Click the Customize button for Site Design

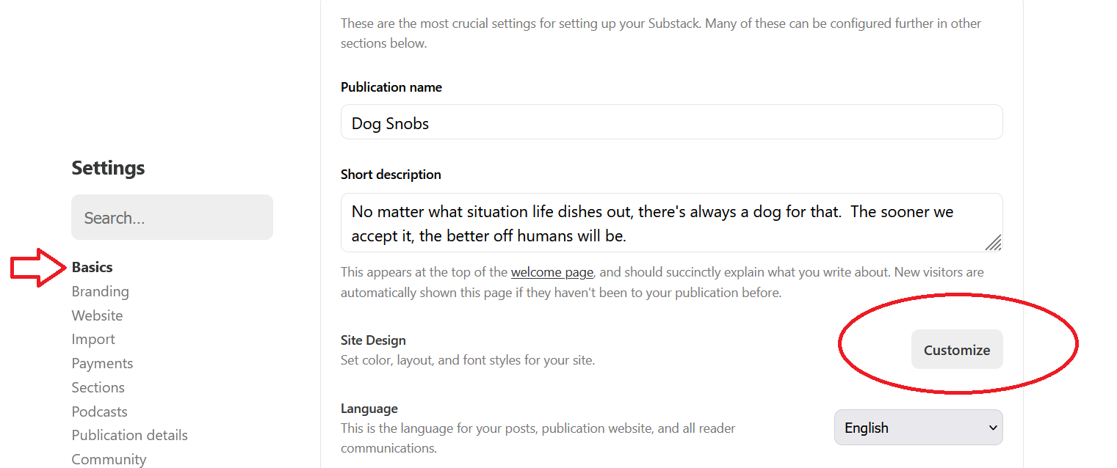click(957, 349)
